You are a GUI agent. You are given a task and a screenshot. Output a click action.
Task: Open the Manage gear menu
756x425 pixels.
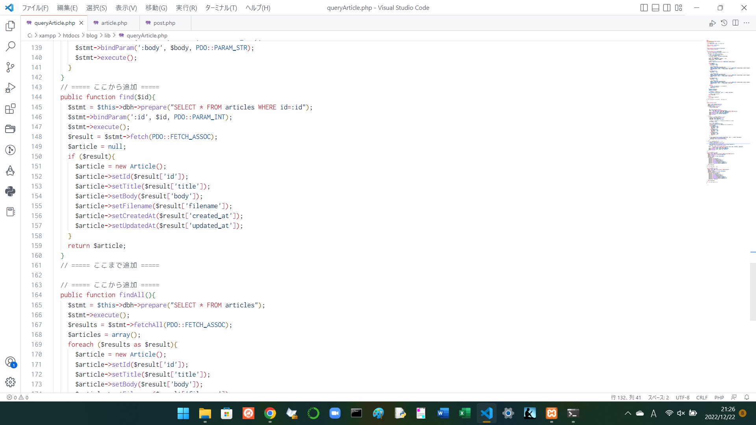10,382
